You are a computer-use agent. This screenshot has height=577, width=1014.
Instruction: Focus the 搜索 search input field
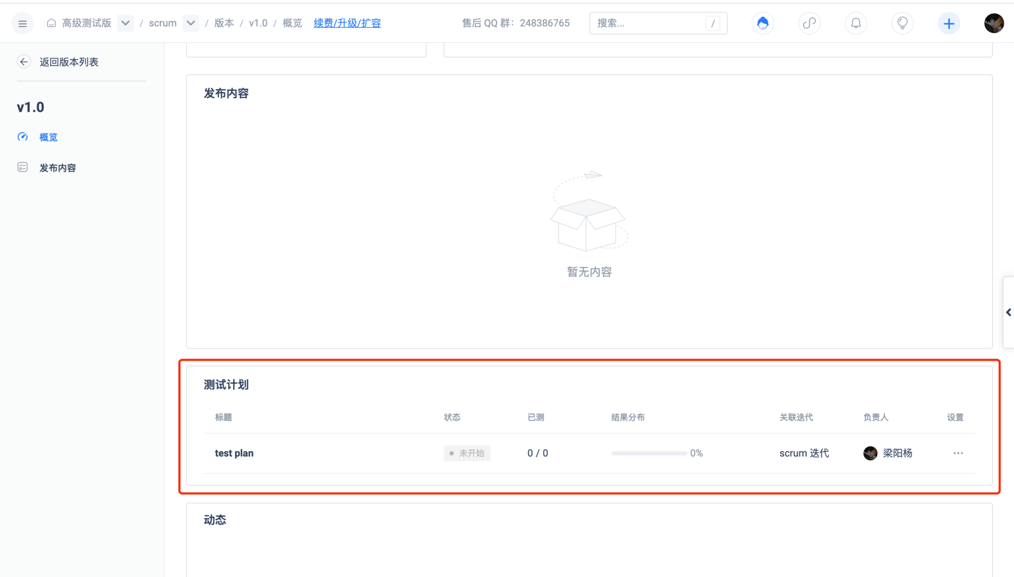click(649, 23)
